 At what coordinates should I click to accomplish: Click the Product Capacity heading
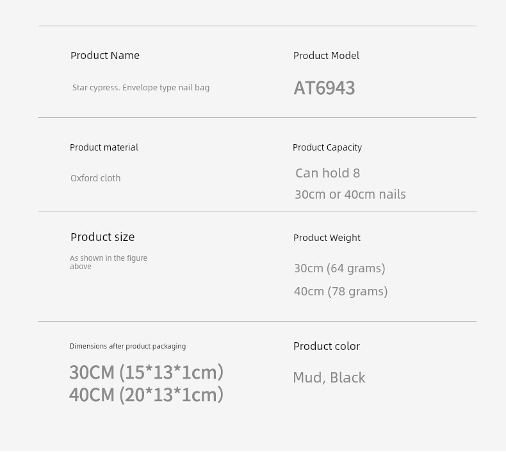click(327, 147)
